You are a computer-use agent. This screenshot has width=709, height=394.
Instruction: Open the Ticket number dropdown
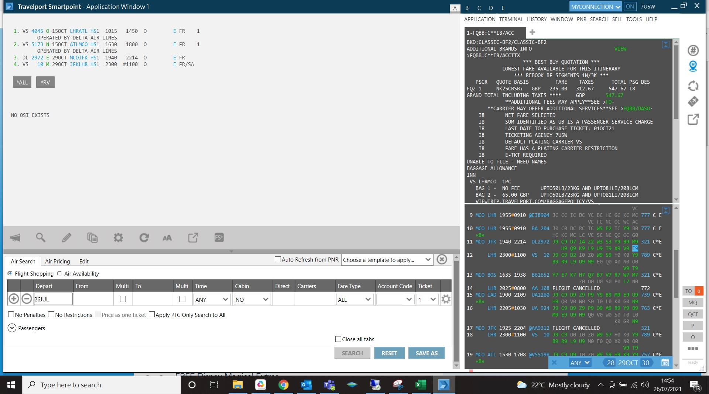coord(427,299)
